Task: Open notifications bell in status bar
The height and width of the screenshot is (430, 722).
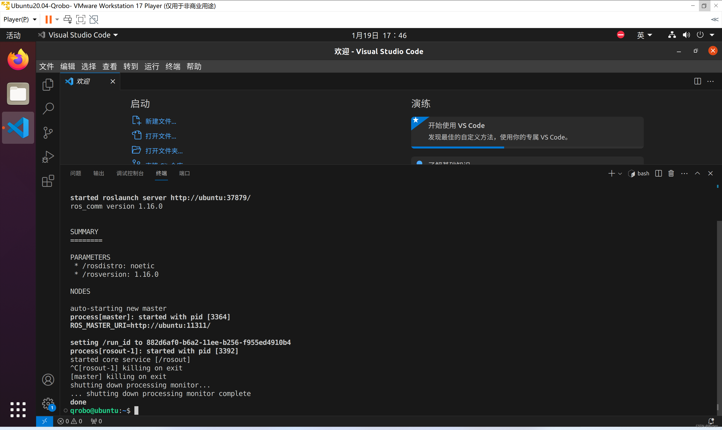Action: coord(711,421)
